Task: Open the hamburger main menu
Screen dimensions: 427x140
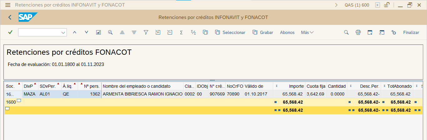Action: tap(8, 5)
